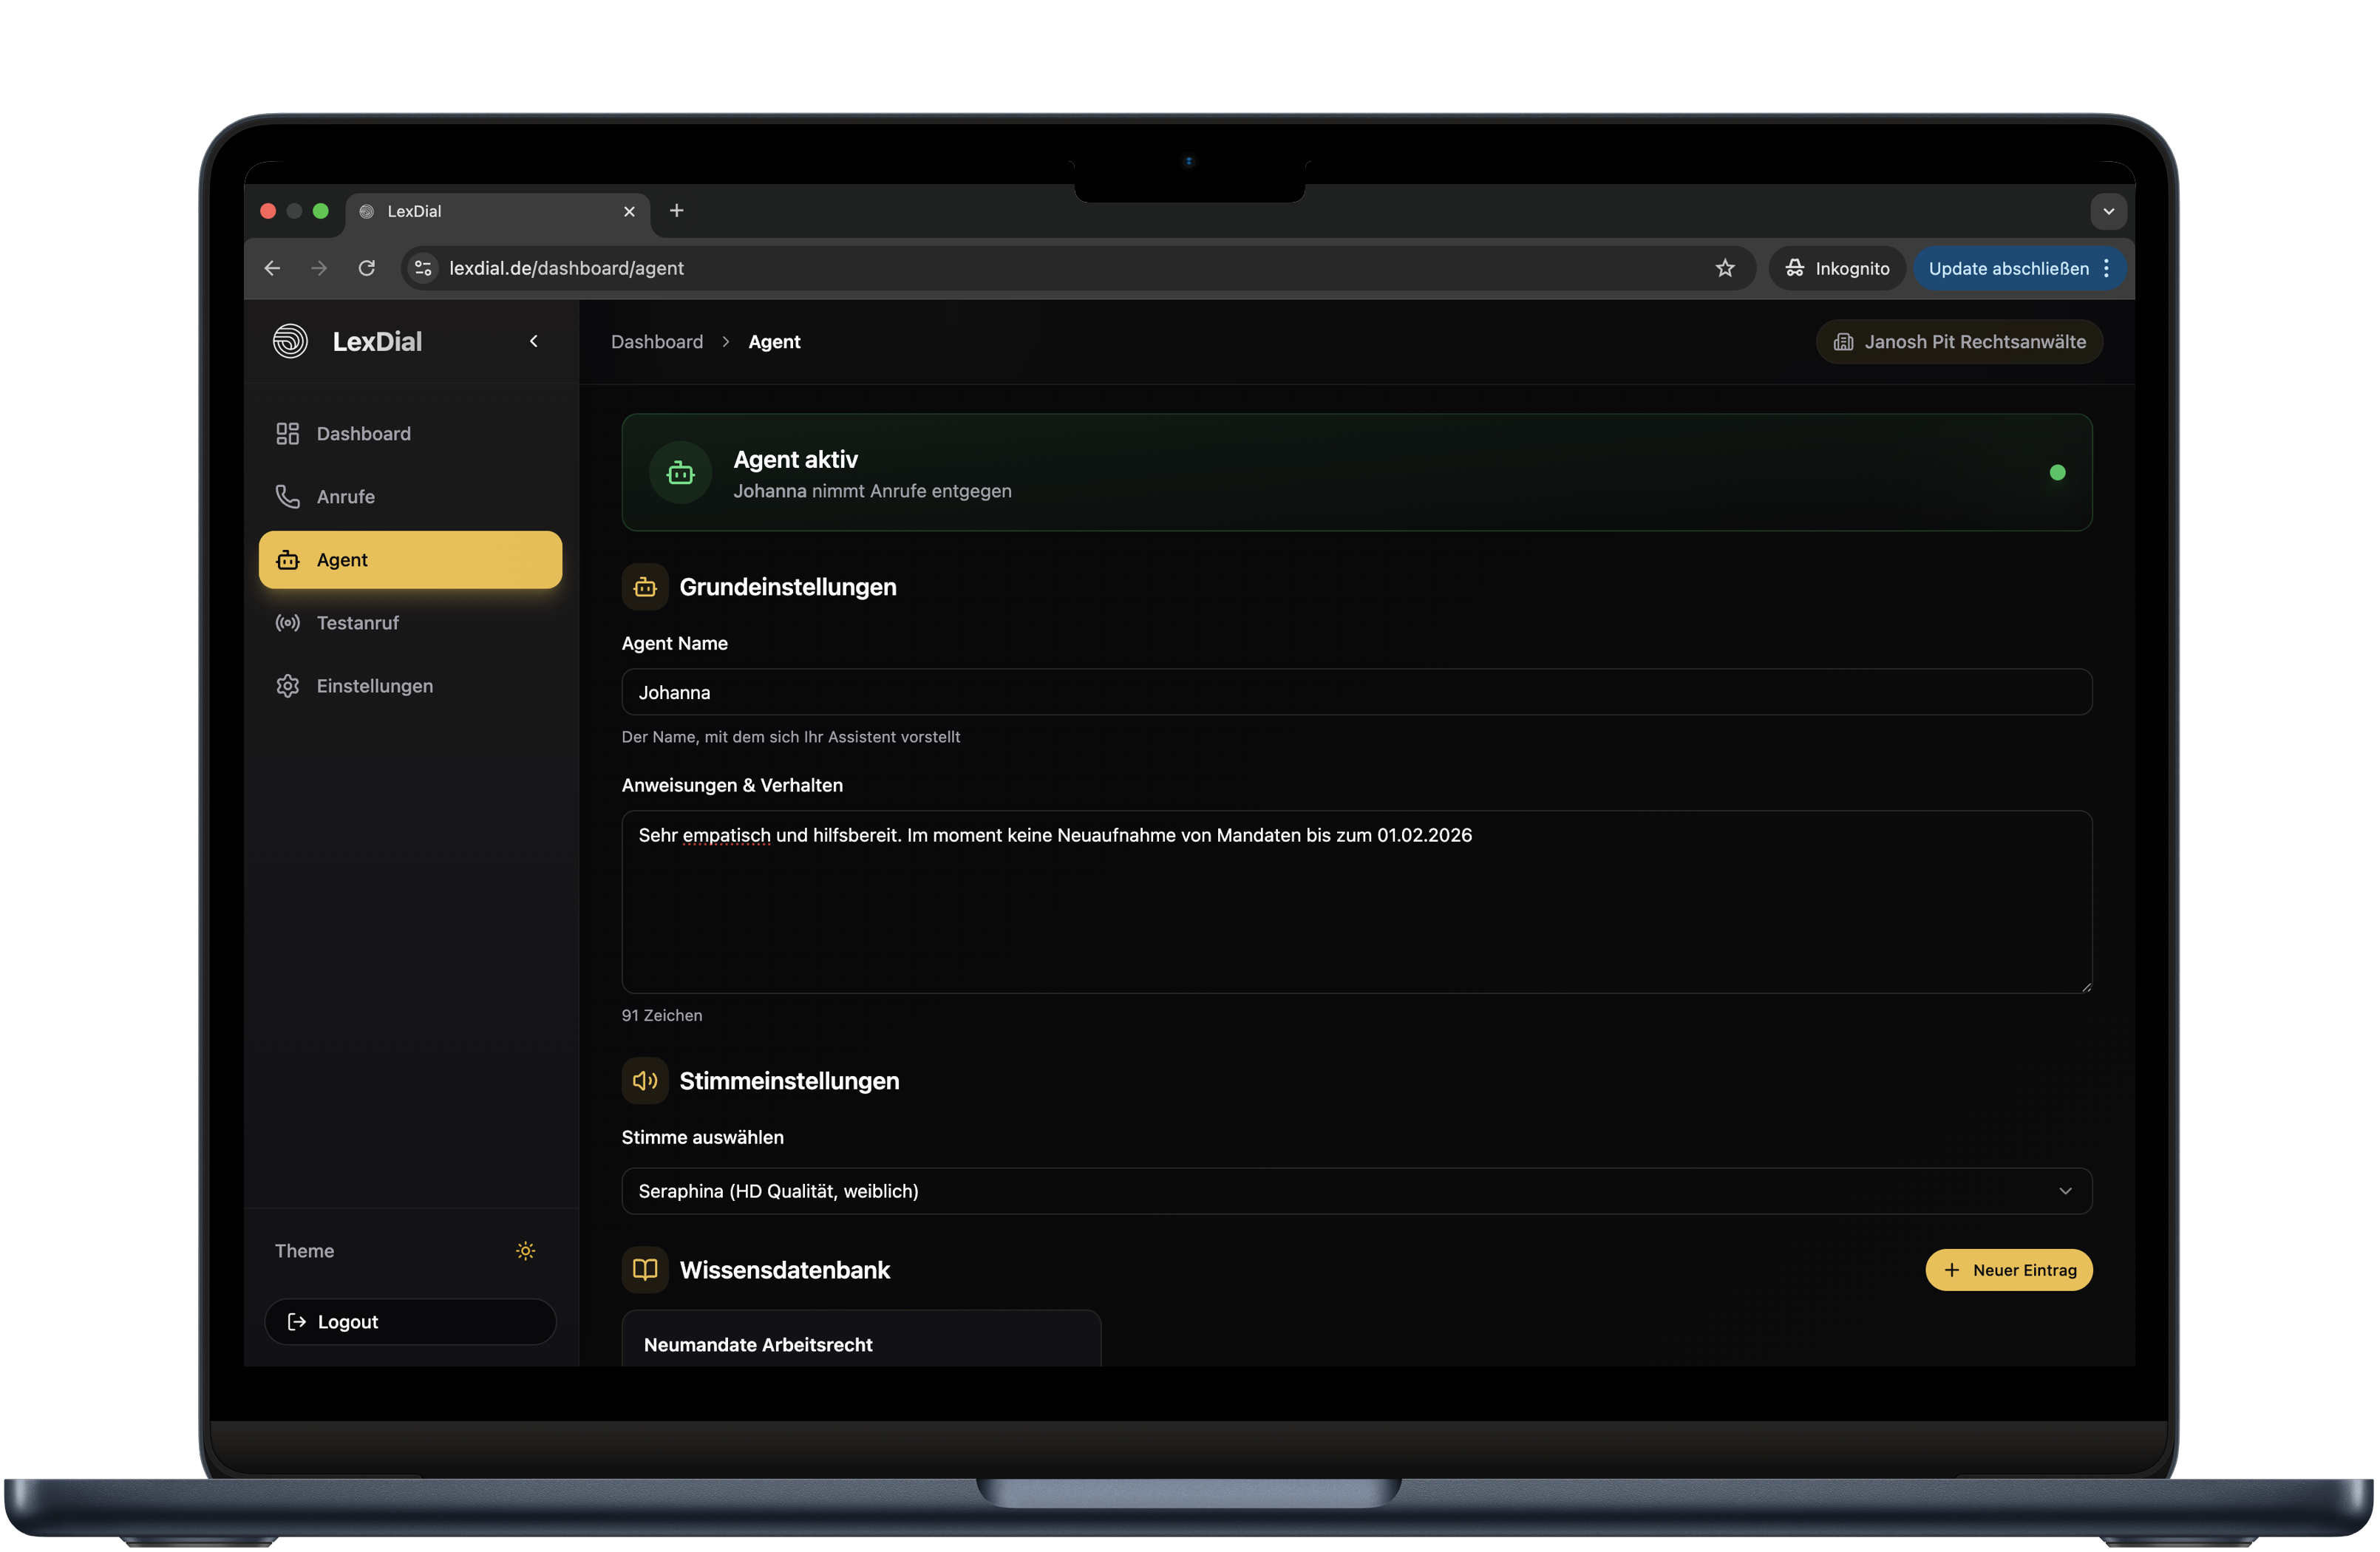
Task: Open a new browser tab
Action: point(677,211)
